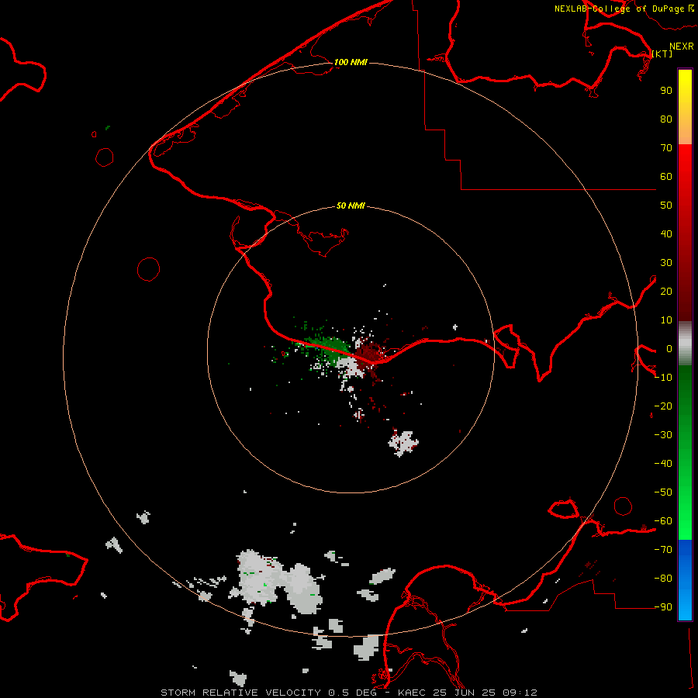Image resolution: width=698 pixels, height=698 pixels.
Task: Click the "100 NMI" range ring label
Action: coord(351,62)
